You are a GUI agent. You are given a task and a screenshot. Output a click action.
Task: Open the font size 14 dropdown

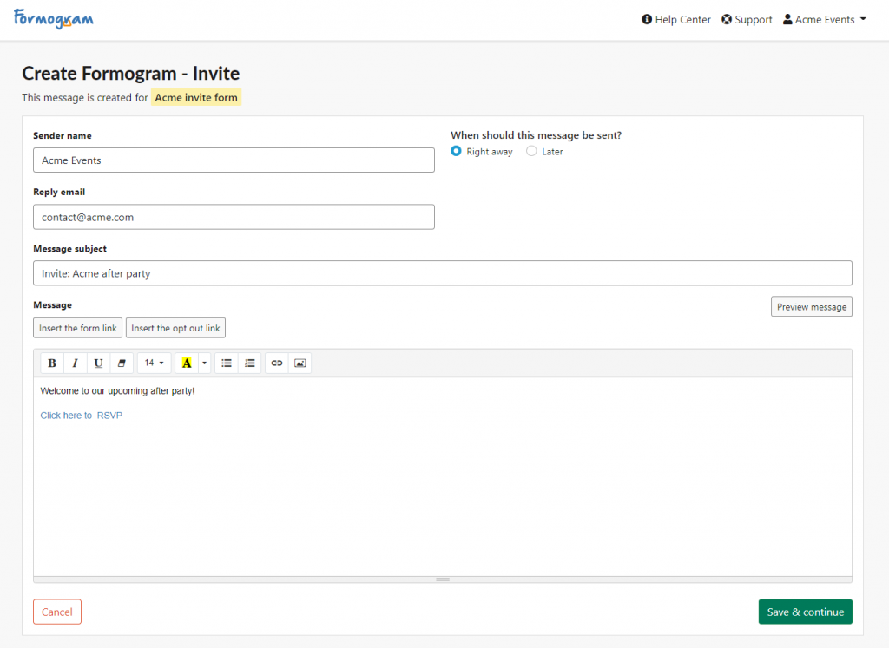[154, 363]
